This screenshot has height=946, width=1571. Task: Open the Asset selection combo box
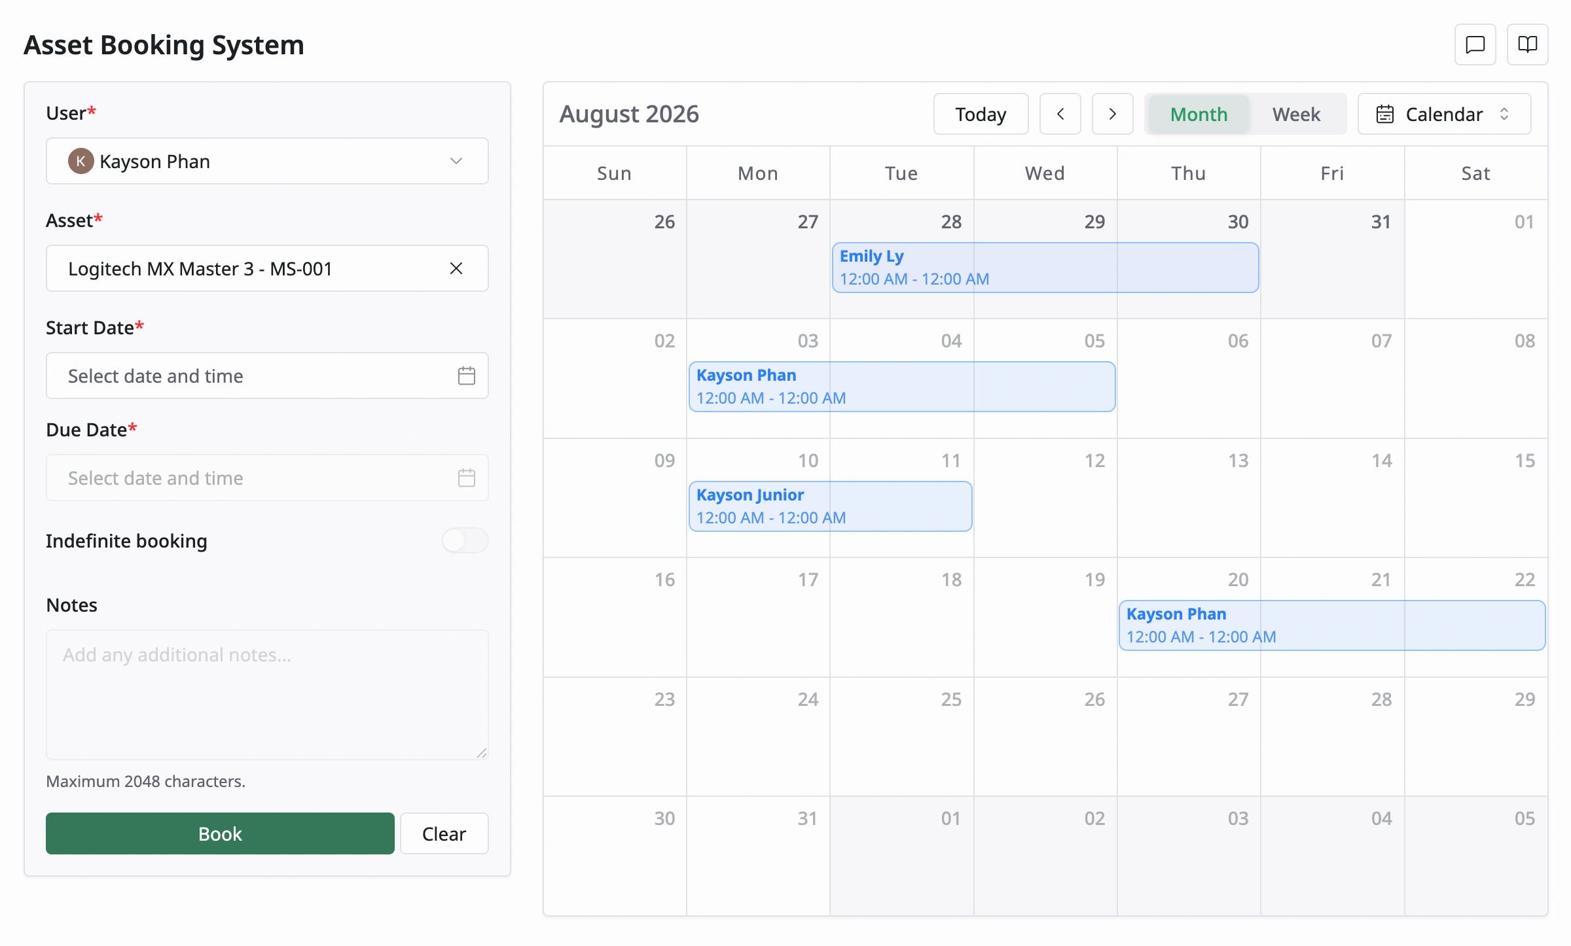click(x=267, y=268)
